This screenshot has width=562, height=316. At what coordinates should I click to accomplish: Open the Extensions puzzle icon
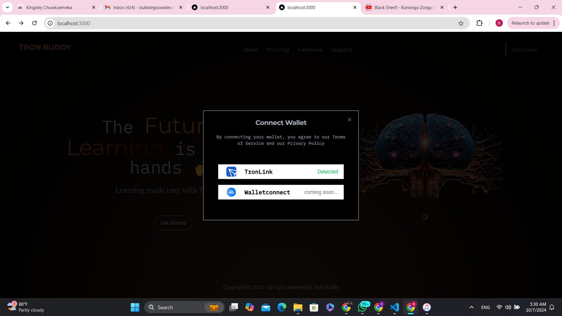[479, 23]
